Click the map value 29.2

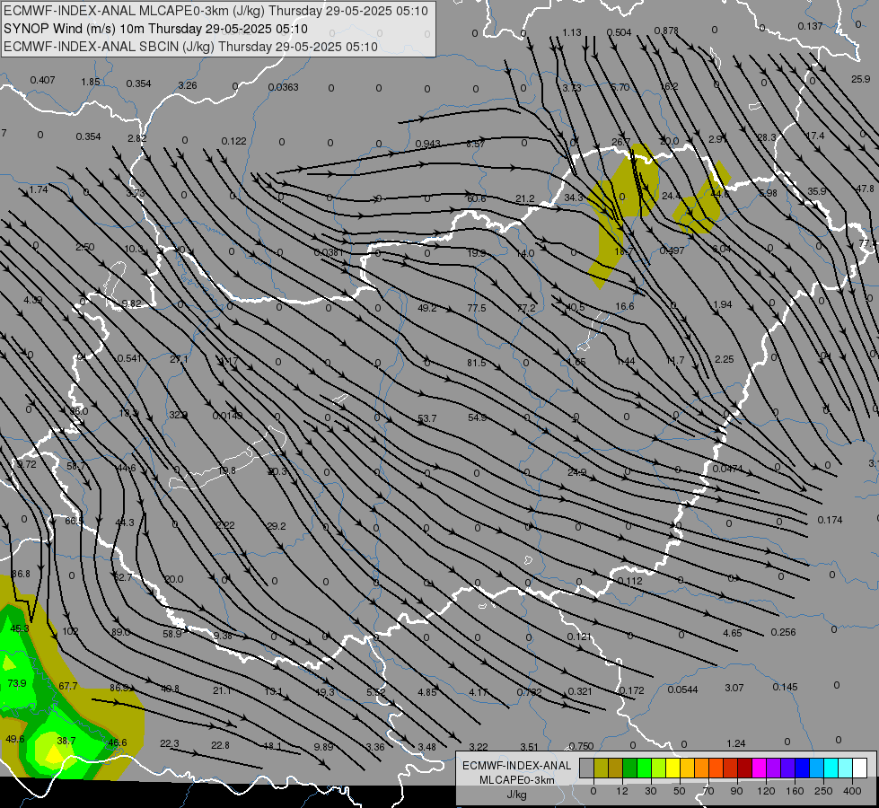tap(277, 526)
